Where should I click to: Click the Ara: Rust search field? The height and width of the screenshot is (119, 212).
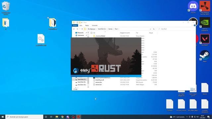(x=176, y=29)
